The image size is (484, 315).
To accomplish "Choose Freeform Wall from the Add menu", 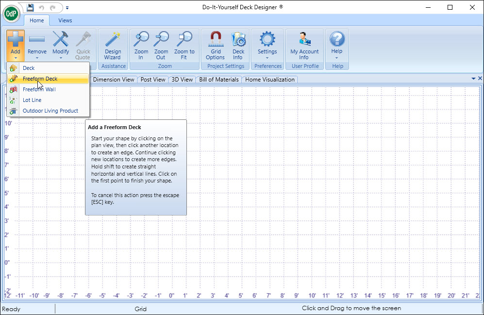I will click(x=48, y=89).
